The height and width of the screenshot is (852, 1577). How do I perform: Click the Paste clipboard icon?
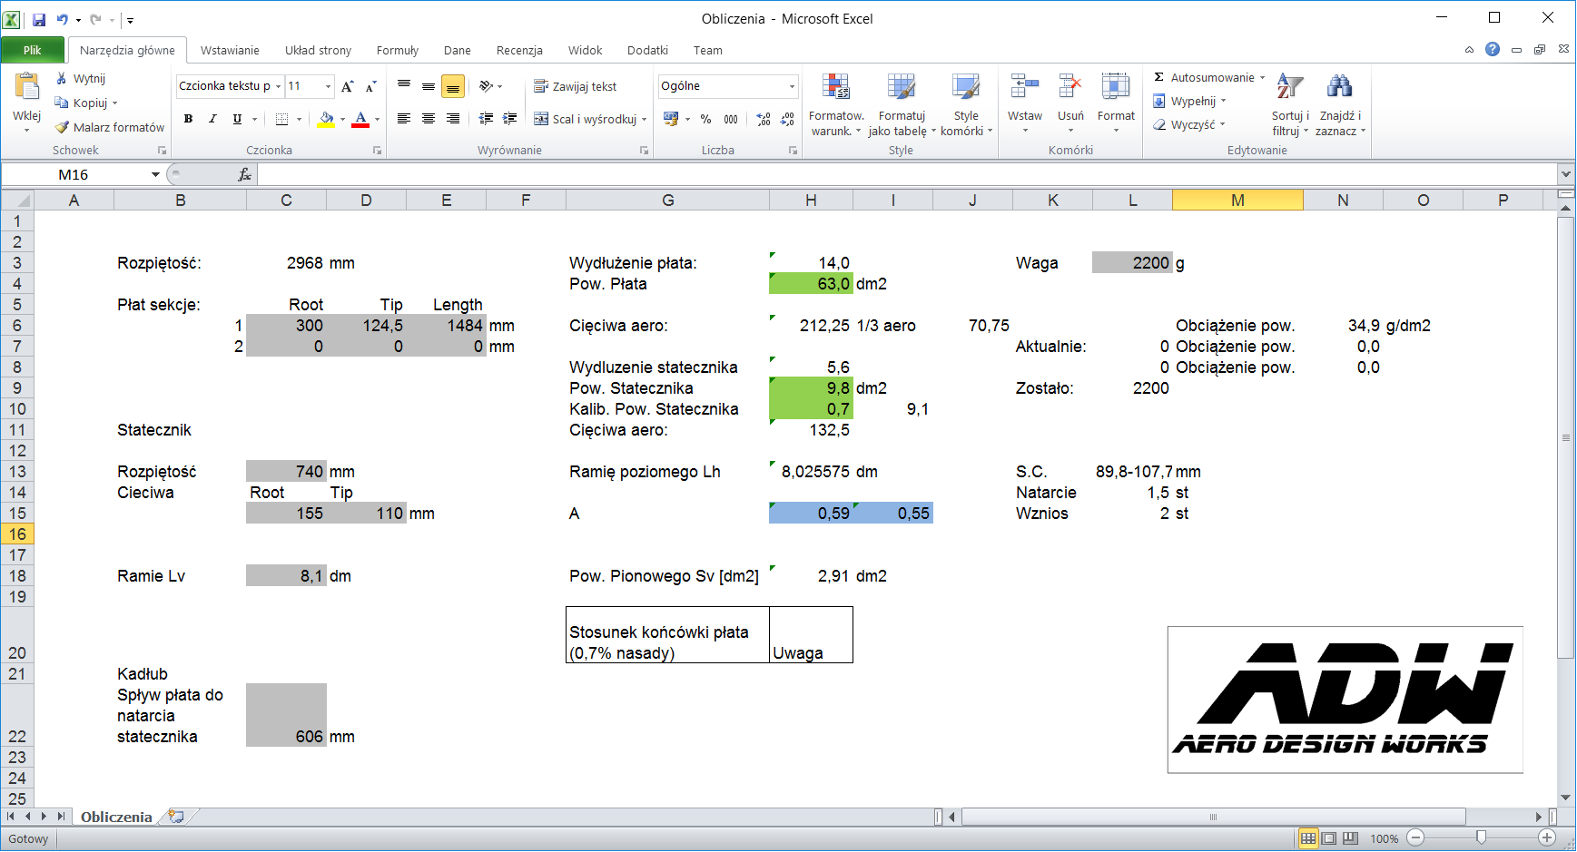coord(27,87)
